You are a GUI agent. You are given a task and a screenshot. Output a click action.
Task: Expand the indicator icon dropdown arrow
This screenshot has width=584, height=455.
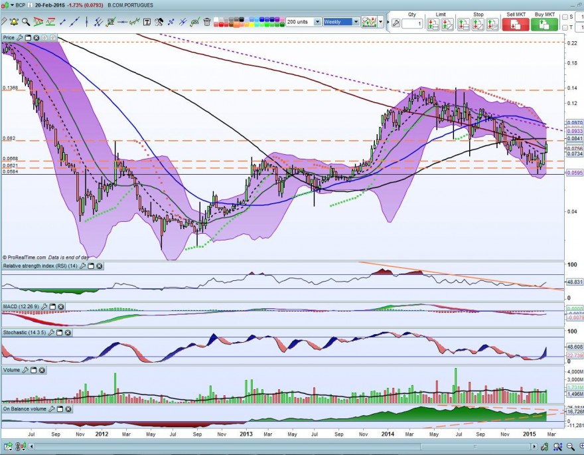pyautogui.click(x=381, y=22)
